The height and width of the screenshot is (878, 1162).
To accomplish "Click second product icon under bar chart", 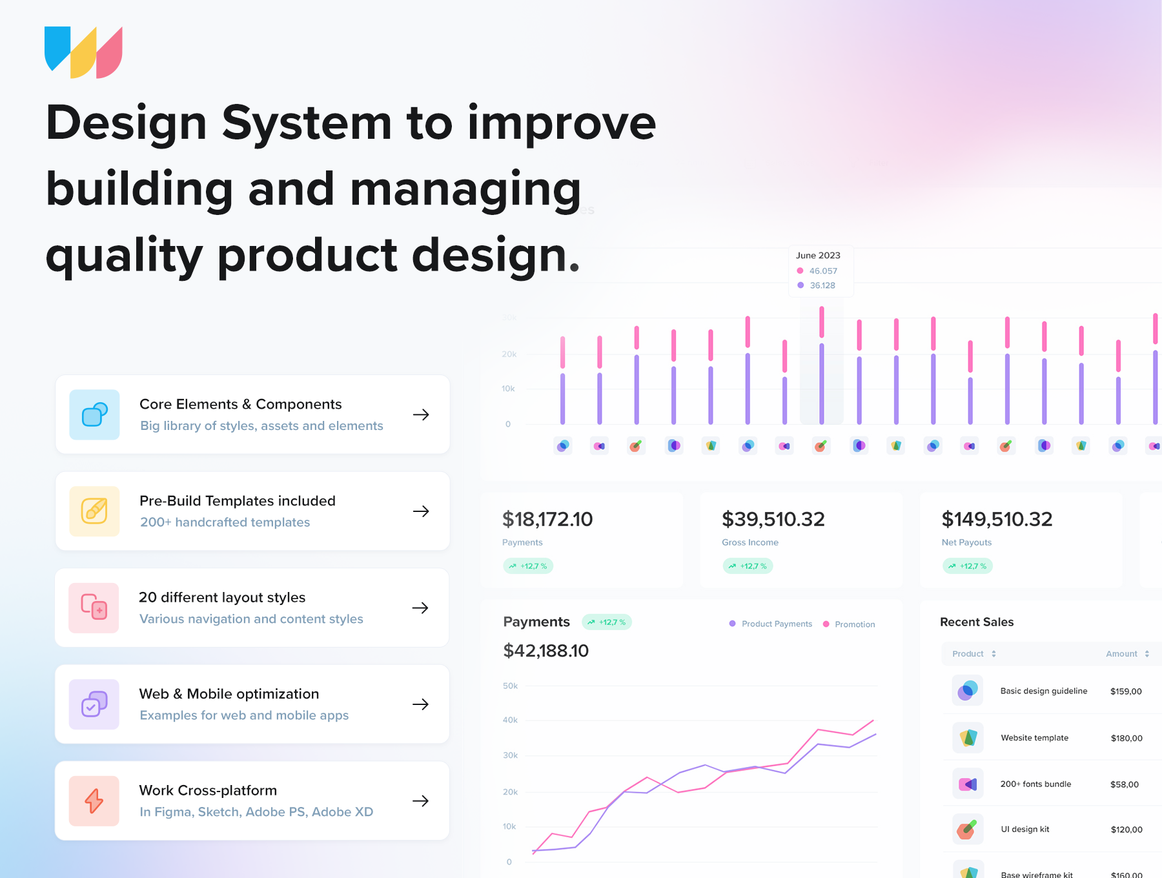I will pyautogui.click(x=600, y=445).
